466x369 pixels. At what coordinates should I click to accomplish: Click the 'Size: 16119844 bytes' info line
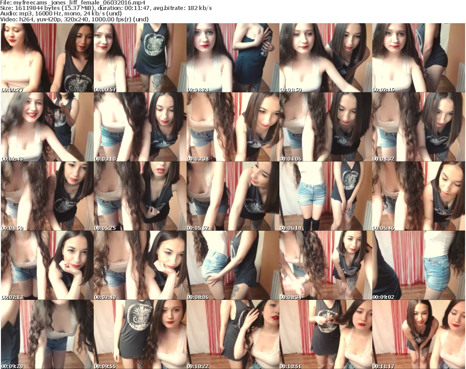pos(106,8)
